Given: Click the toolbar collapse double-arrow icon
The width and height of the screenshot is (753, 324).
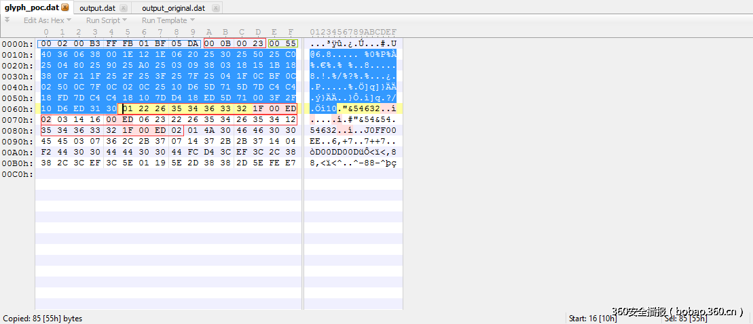Looking at the screenshot, I should click(7, 20).
